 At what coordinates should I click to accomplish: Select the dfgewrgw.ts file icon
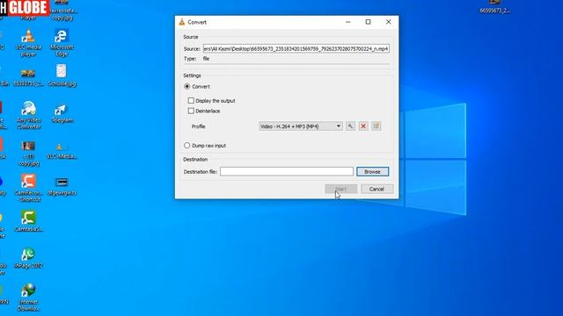[x=62, y=186]
